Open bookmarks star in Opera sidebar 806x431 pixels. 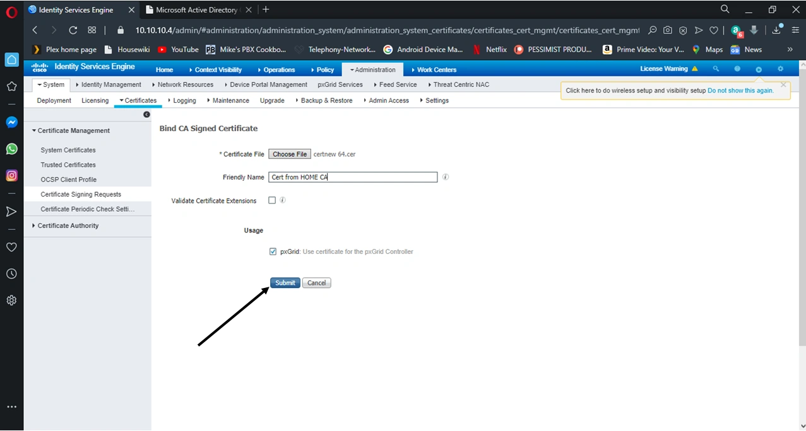click(x=11, y=86)
